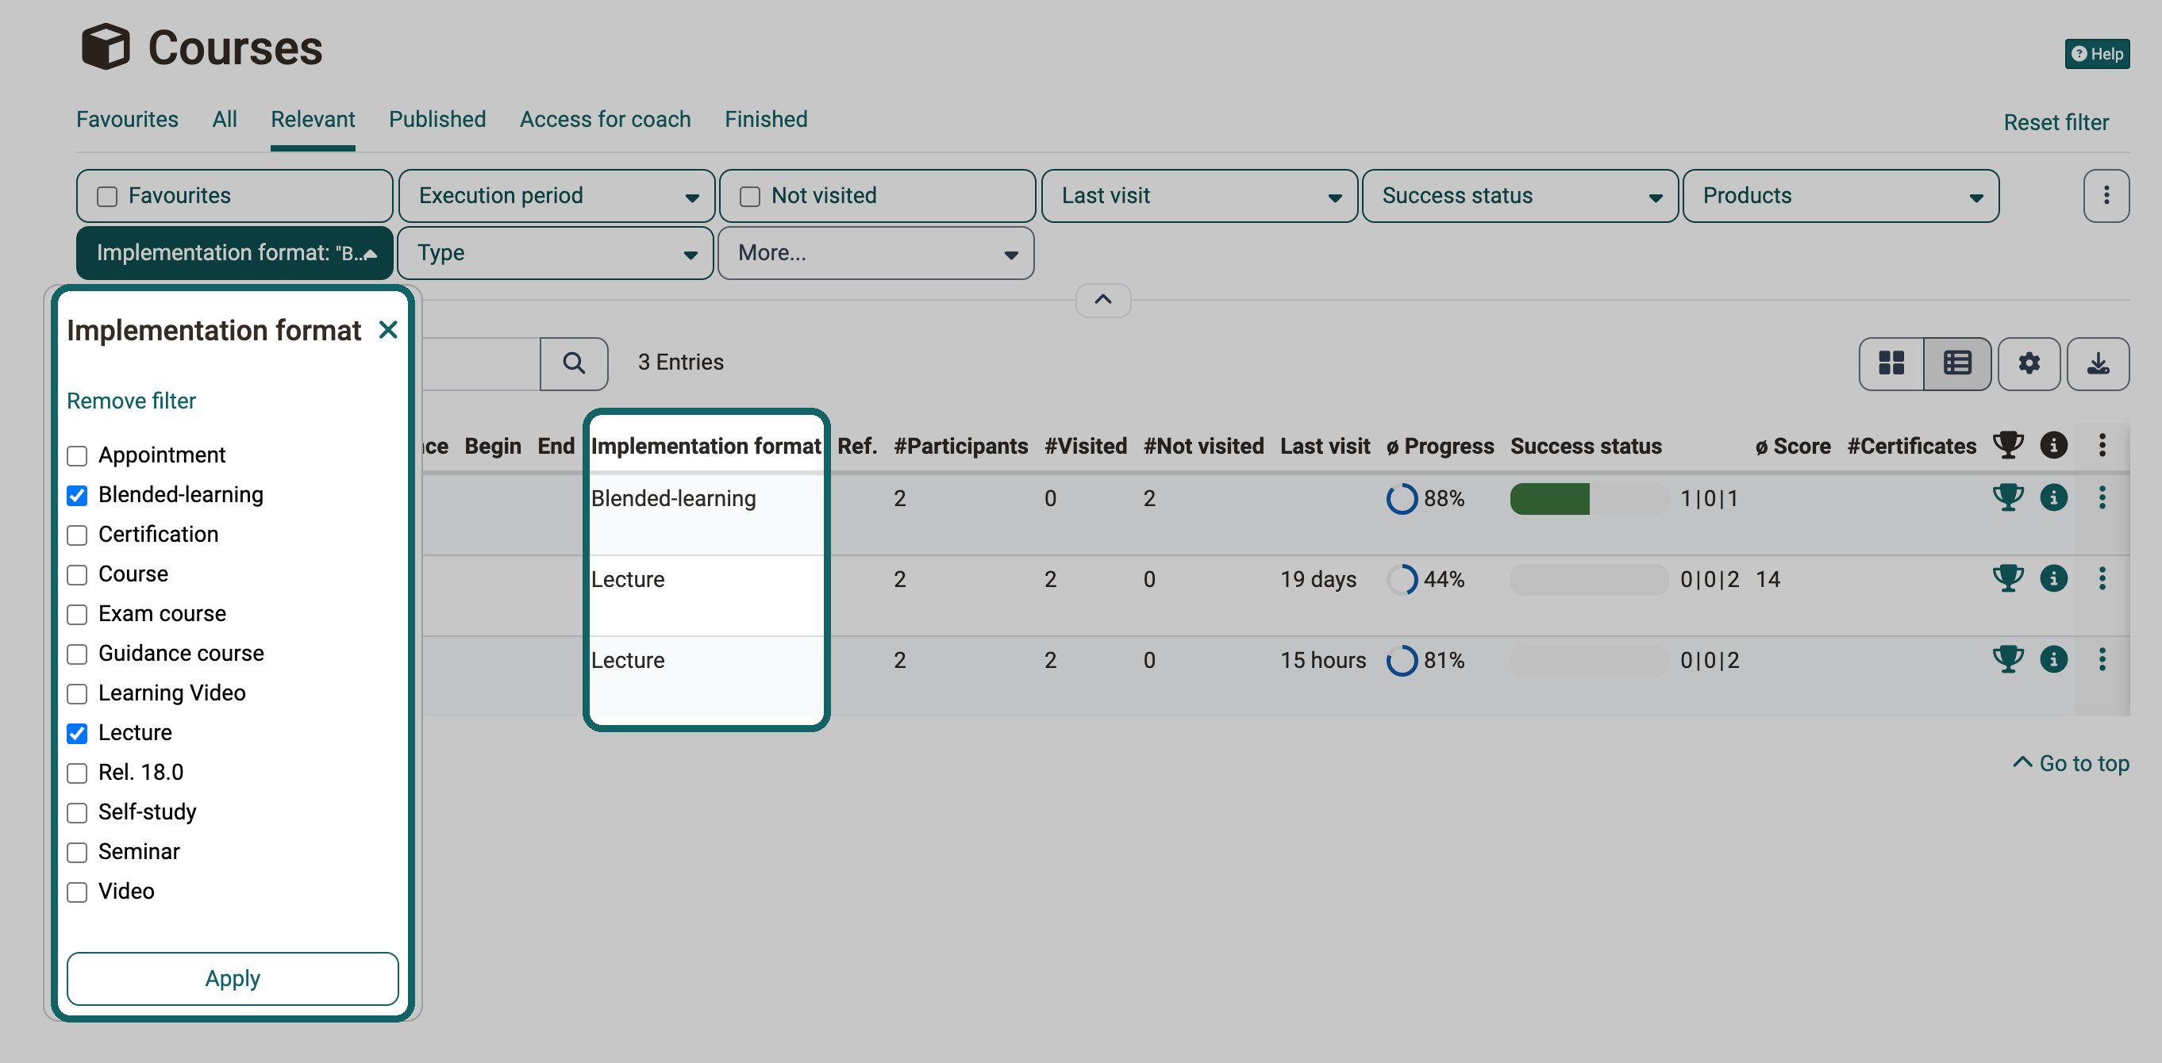Open the Success status filter dropdown
The width and height of the screenshot is (2162, 1063).
[x=1519, y=195]
